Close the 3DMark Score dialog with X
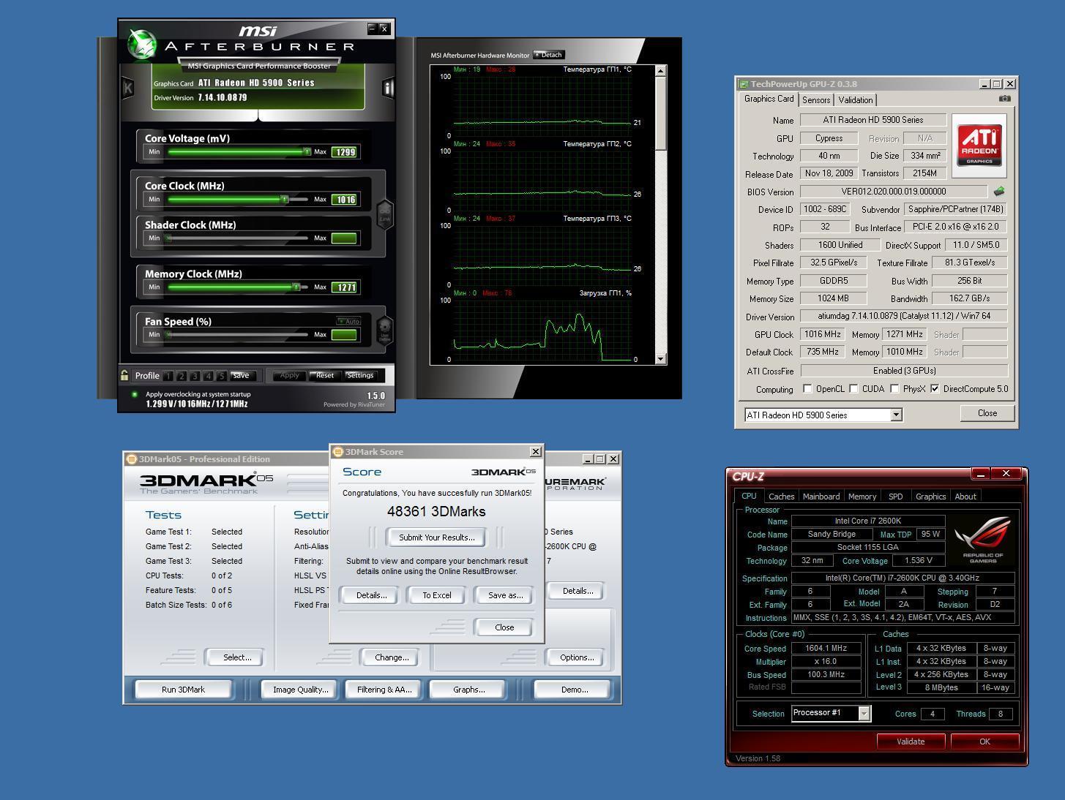Image resolution: width=1065 pixels, height=800 pixels. tap(535, 452)
